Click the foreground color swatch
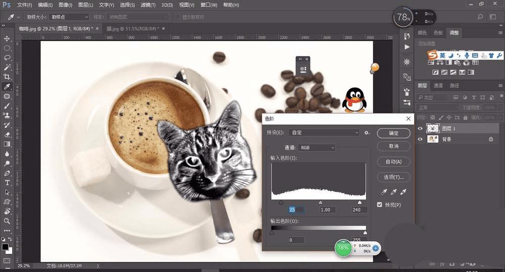505x272 pixels. click(5, 247)
